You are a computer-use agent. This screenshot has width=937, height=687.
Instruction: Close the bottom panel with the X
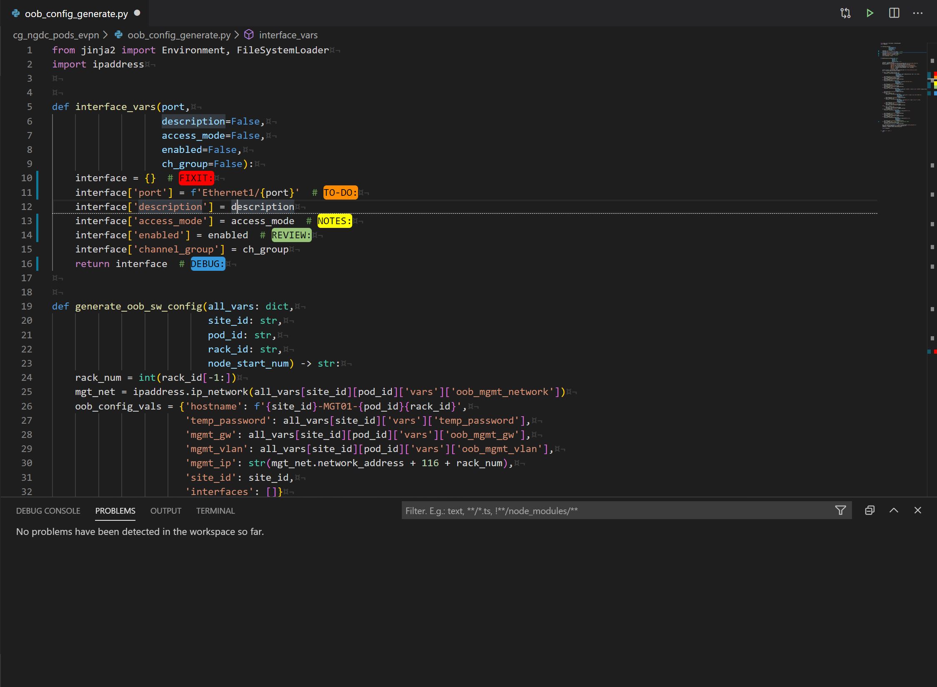point(917,510)
